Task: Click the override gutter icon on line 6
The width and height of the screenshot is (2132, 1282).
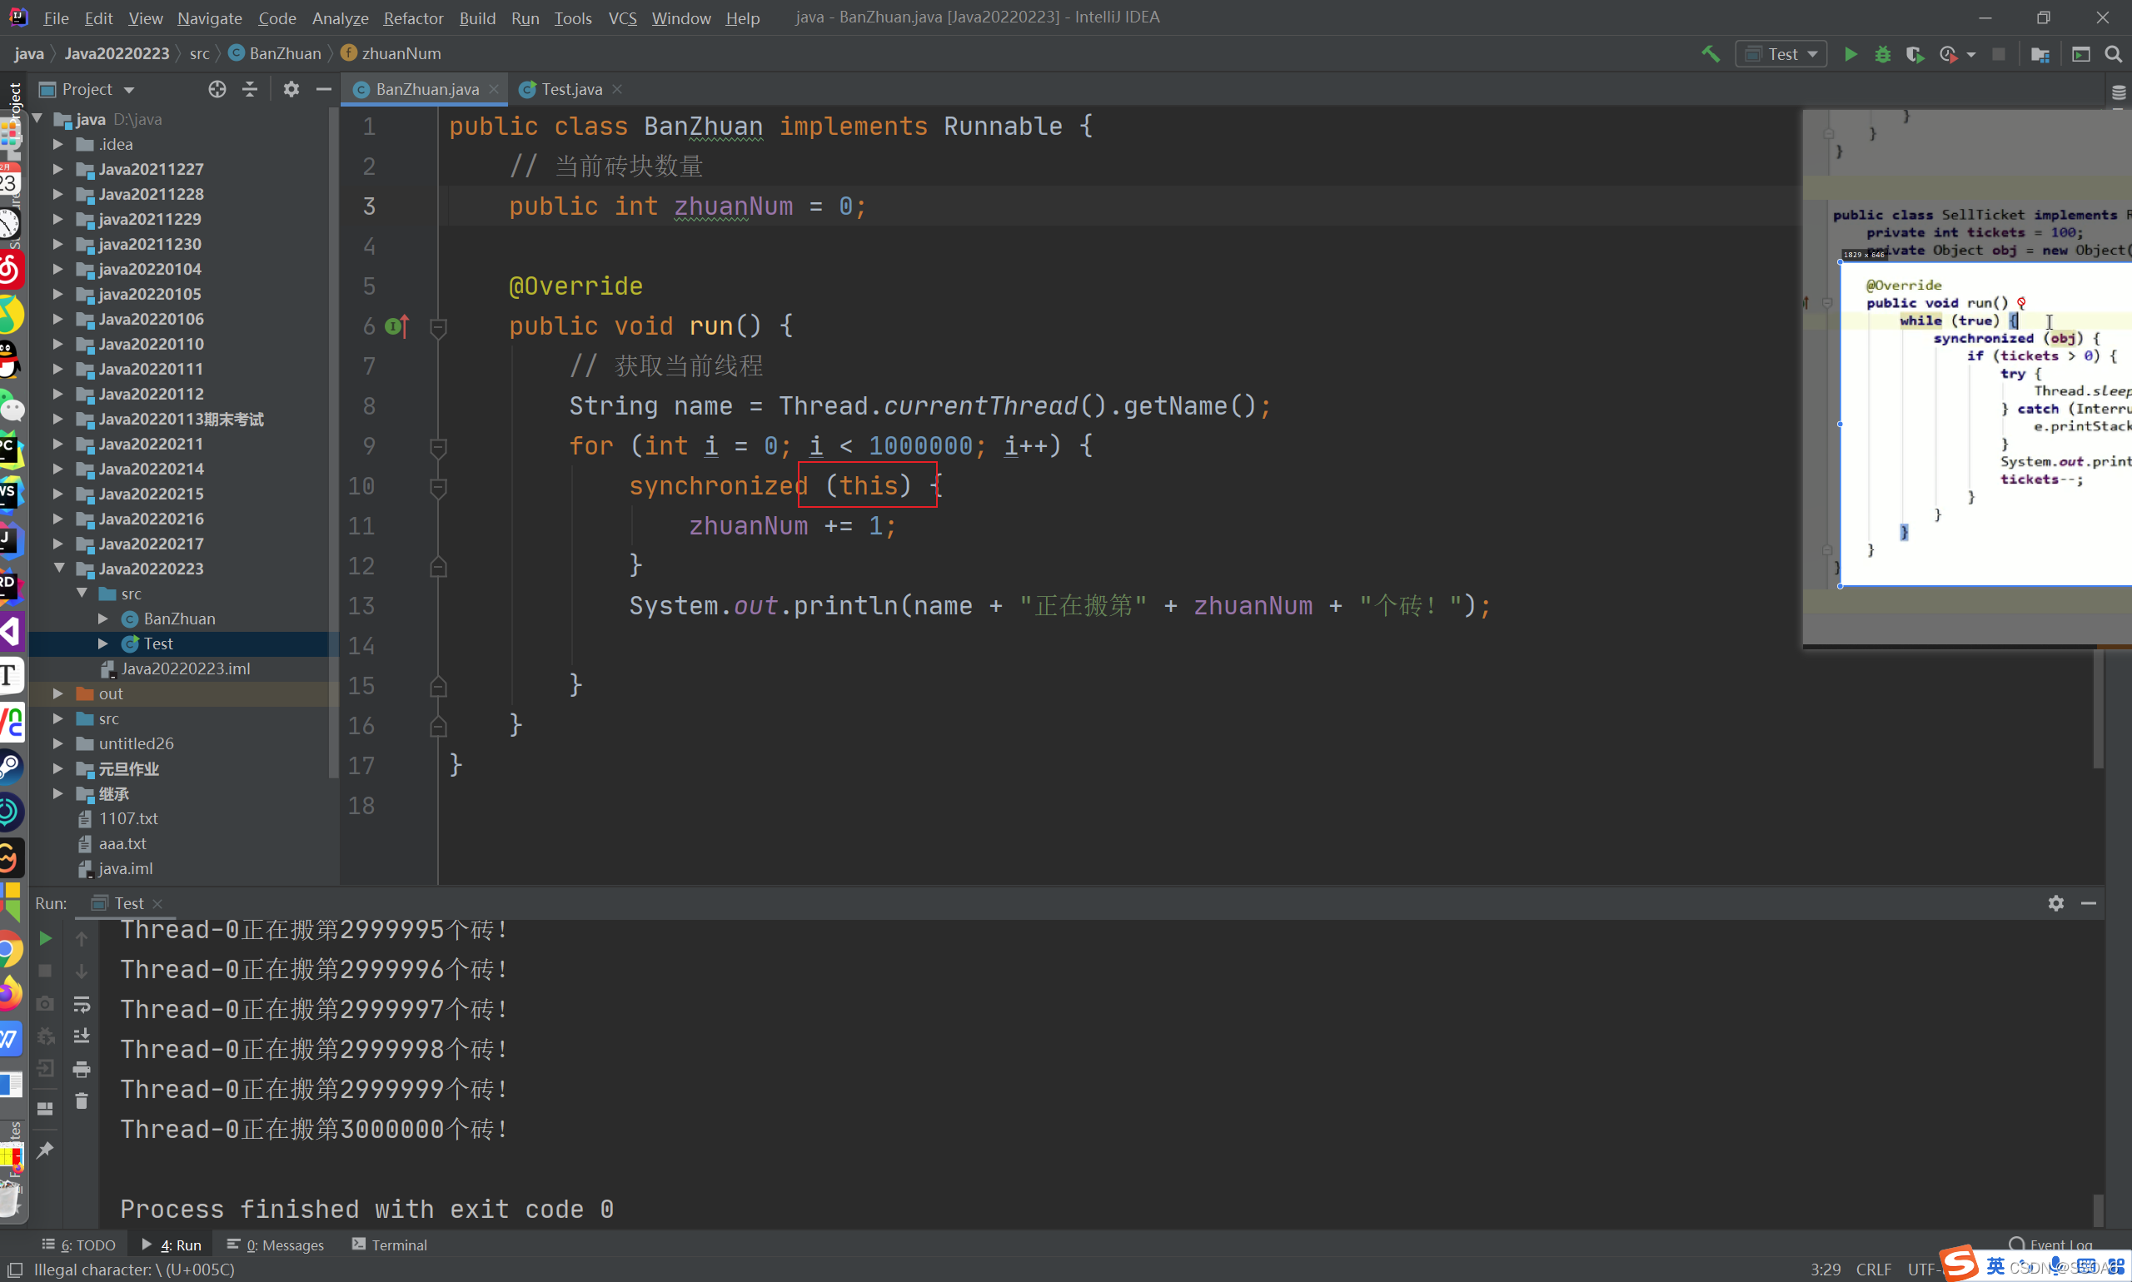Action: (396, 325)
